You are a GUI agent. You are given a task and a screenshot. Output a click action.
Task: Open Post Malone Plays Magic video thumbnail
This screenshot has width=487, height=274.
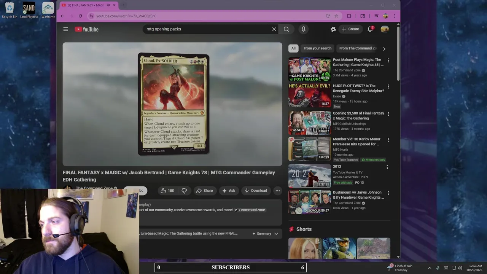[310, 69]
